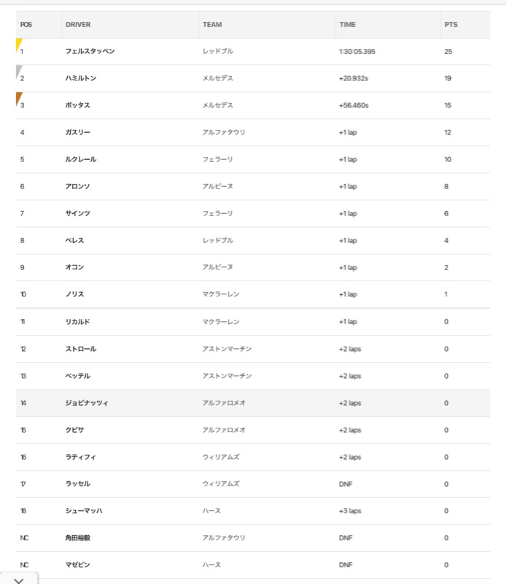Image resolution: width=507 pixels, height=584 pixels.
Task: Select the DRIVER column header
Action: click(x=78, y=25)
